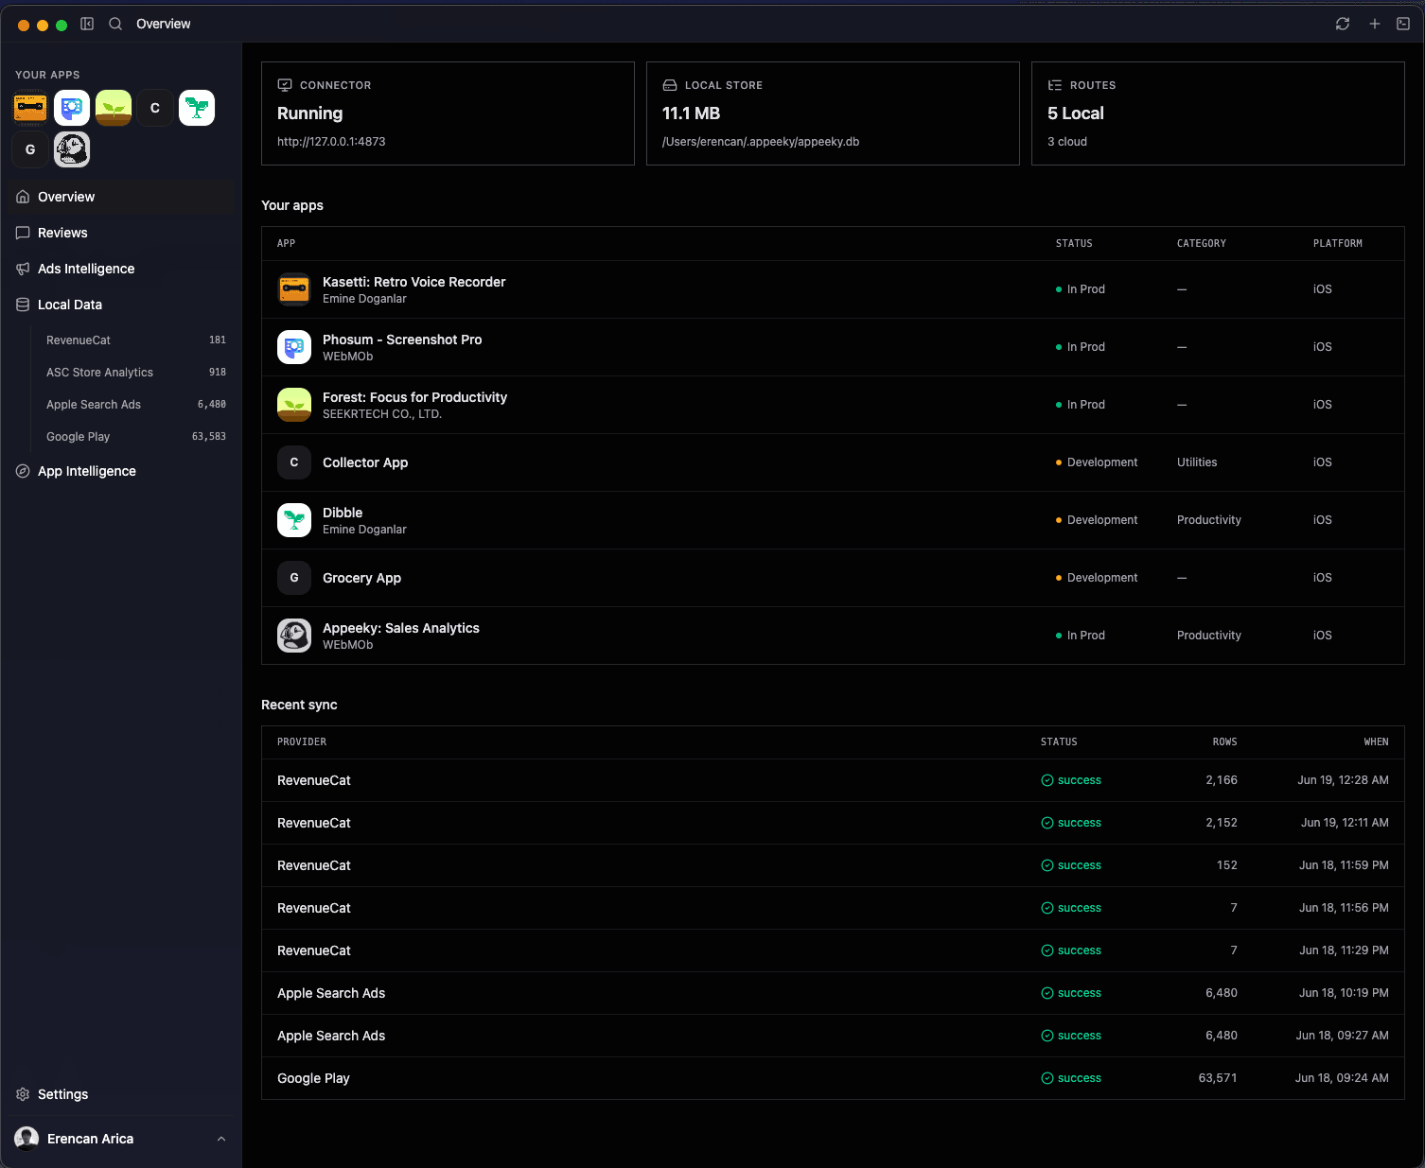
Task: Select Apple Search Ads sync at 10:19 PM
Action: [x=833, y=993]
